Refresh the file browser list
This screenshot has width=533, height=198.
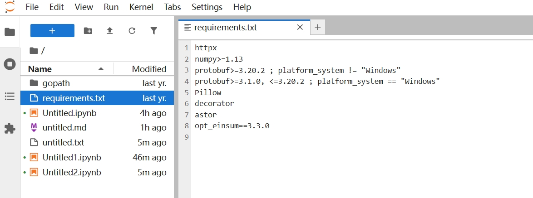[132, 31]
